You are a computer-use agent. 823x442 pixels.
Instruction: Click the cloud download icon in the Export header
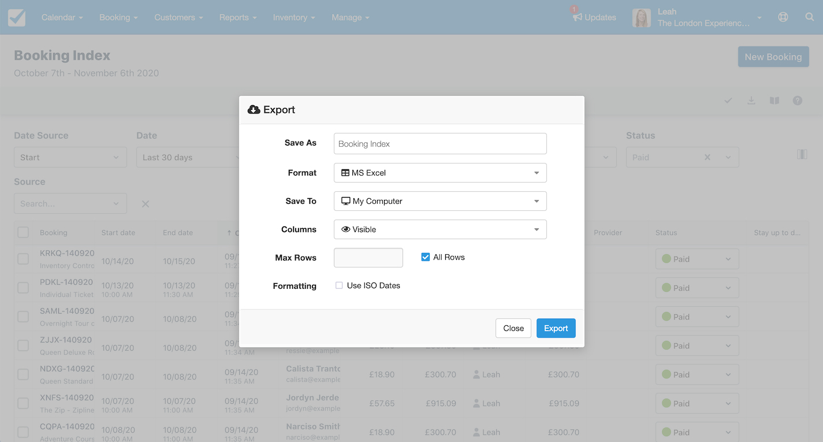[x=254, y=110]
